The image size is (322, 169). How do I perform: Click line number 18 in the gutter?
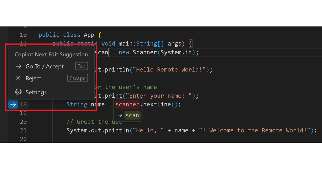23,104
